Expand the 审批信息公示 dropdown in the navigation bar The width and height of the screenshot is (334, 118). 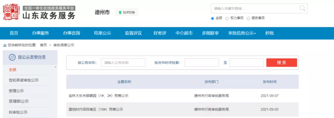click(242, 33)
